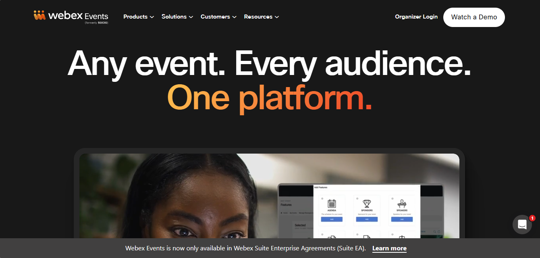Open the chat widget with the notification badge
This screenshot has width=540, height=258.
(x=522, y=224)
